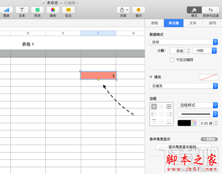The image size is (222, 174).
Task: Open the Tips help icon
Action: pyautogui.click(x=139, y=10)
